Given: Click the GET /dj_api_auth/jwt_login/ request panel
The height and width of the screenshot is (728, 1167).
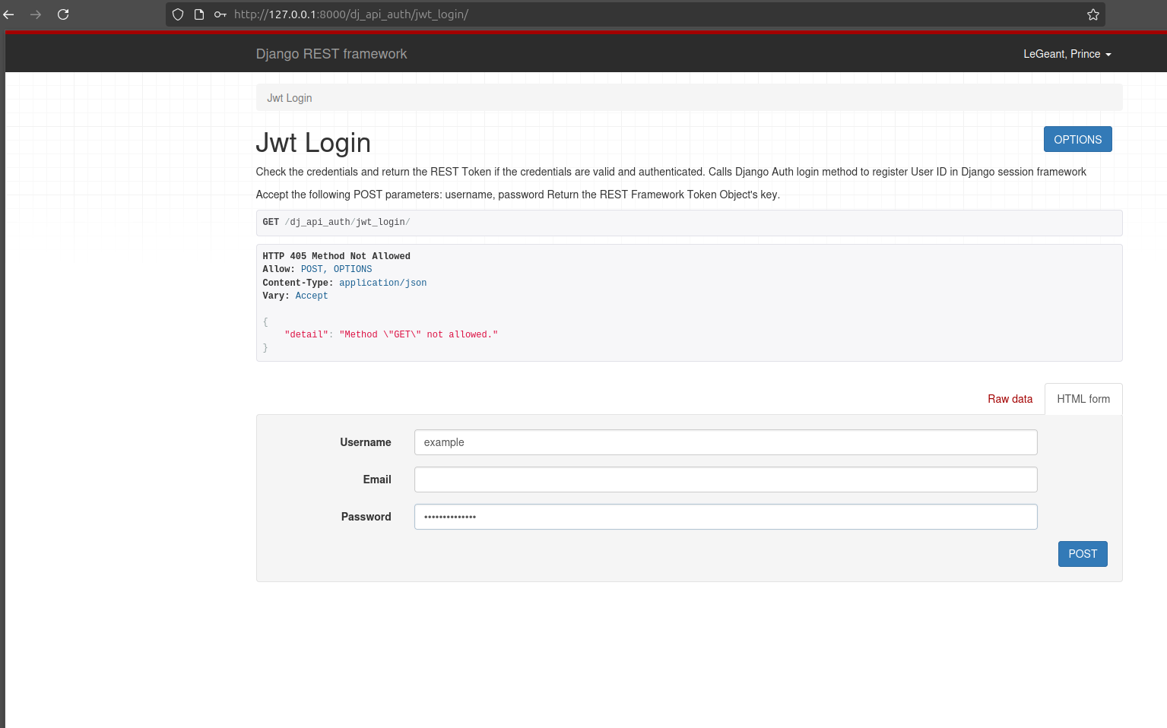Looking at the screenshot, I should click(689, 222).
